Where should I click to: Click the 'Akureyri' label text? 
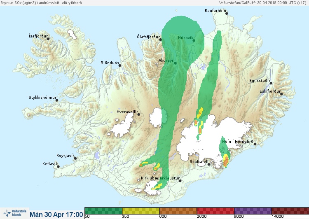[166, 61]
